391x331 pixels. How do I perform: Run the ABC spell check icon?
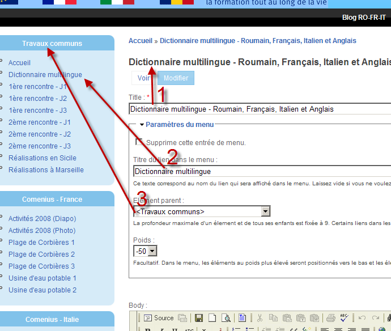tap(344, 318)
